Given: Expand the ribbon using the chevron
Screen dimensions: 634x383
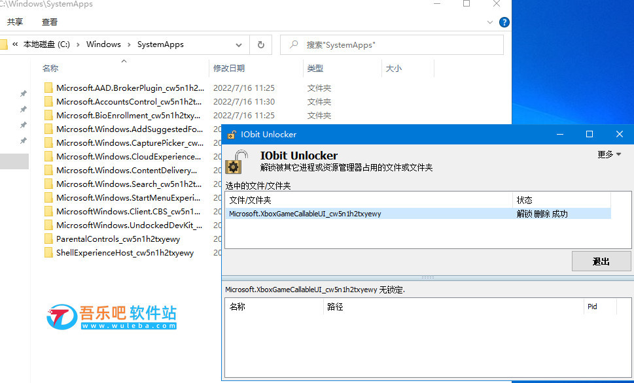Looking at the screenshot, I should 490,22.
